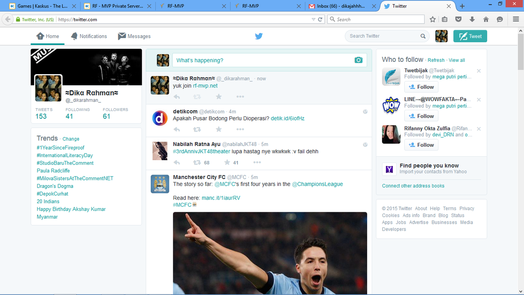This screenshot has width=524, height=295.
Task: Open the following count 41
Action: click(69, 116)
